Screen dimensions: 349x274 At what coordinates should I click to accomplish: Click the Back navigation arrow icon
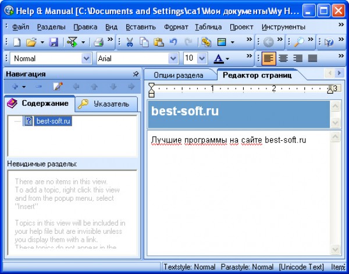click(268, 42)
